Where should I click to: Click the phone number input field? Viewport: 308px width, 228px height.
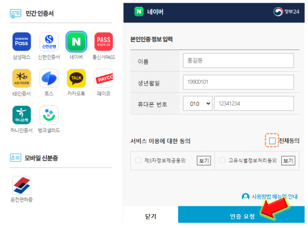click(x=254, y=104)
